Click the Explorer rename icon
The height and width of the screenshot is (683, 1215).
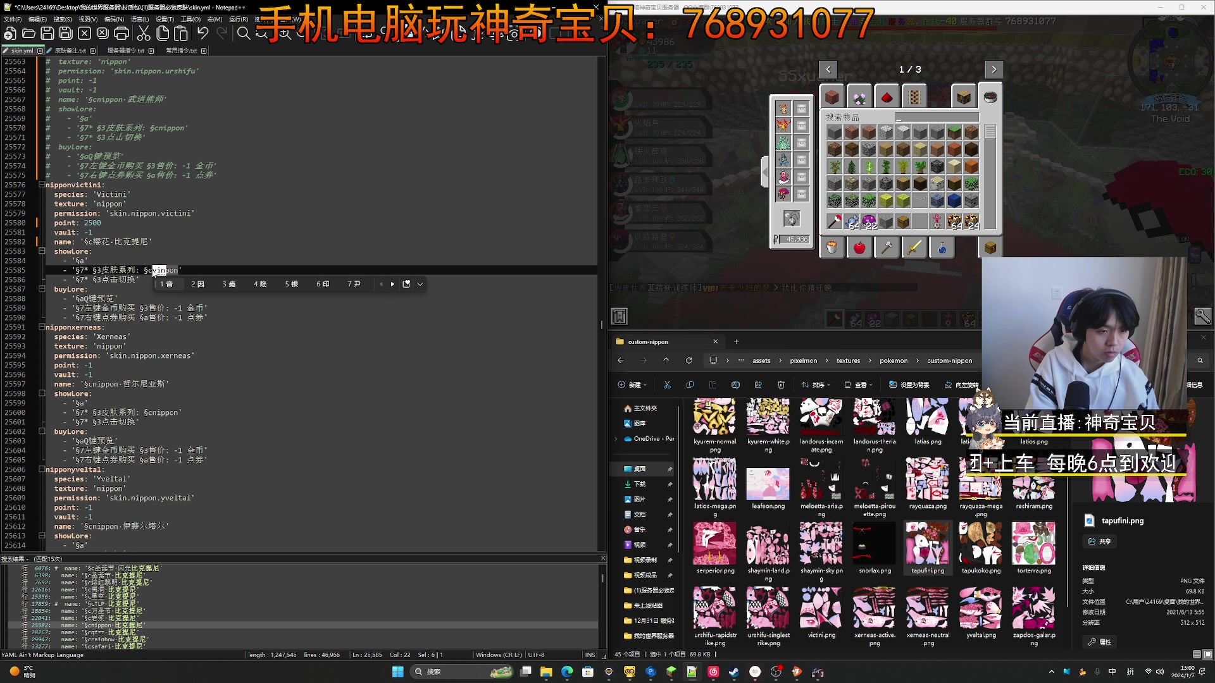735,385
